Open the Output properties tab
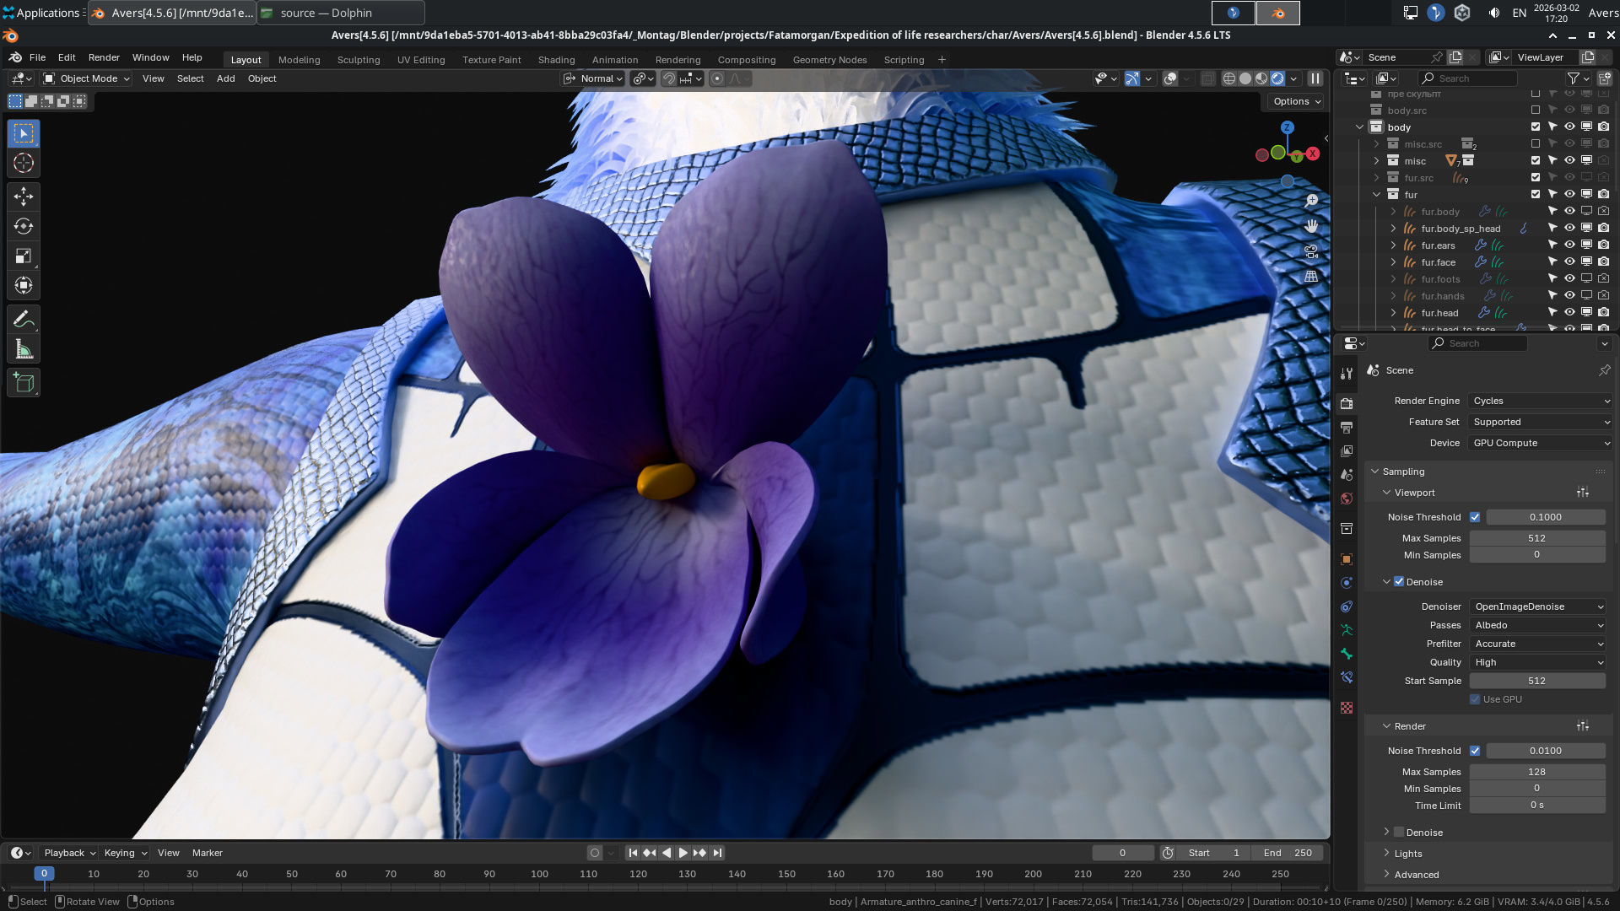This screenshot has width=1620, height=911. coord(1347,428)
